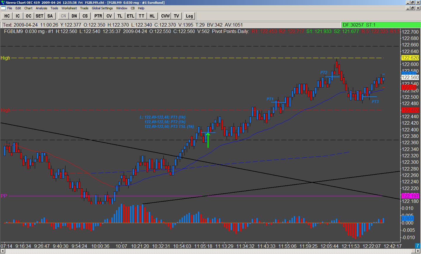Open the Window menu
The image size is (421, 254).
coord(122,8)
